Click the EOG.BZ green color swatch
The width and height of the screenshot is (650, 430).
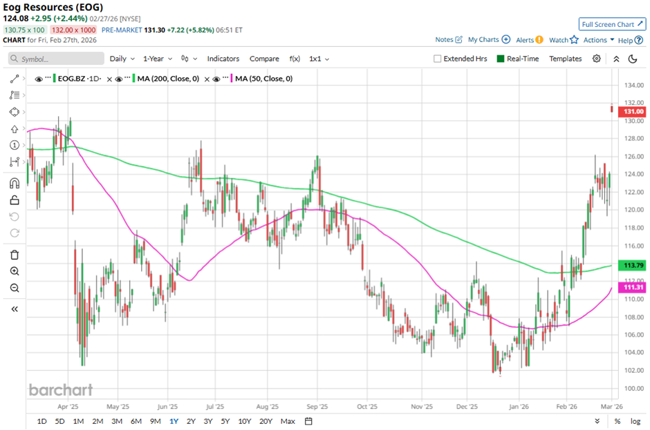(55, 79)
